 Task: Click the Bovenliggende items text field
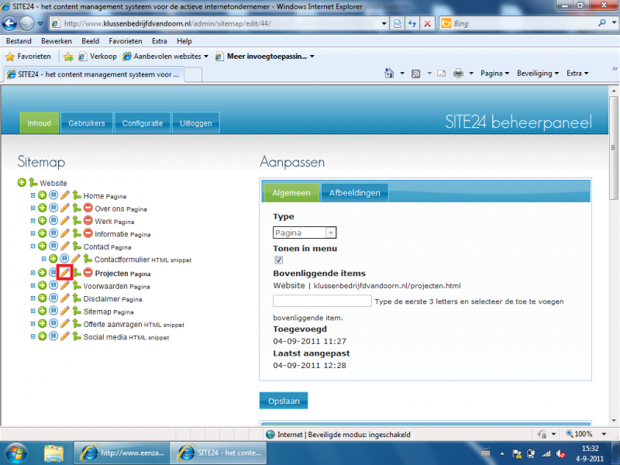322,301
